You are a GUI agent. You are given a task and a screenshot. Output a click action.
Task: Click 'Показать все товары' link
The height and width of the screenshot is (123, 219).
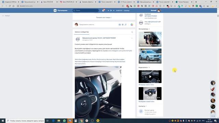click(104, 17)
